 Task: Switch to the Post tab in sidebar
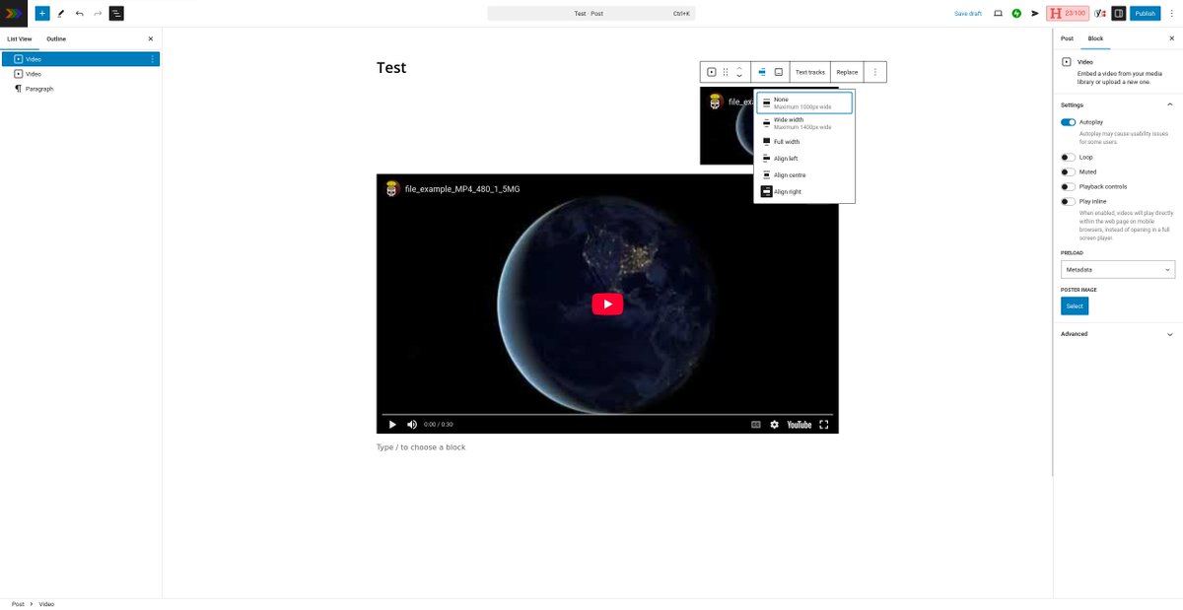(x=1067, y=38)
